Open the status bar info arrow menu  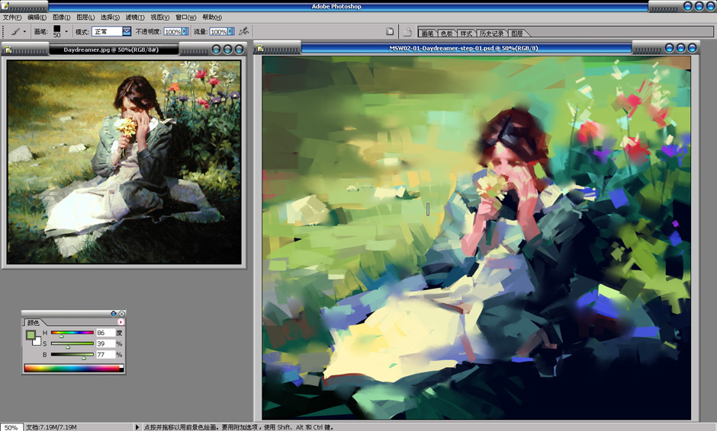coord(137,427)
